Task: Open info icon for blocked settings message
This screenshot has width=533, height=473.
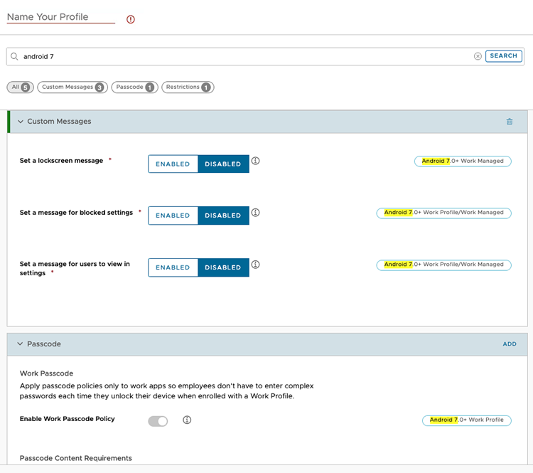Action: coord(256,213)
